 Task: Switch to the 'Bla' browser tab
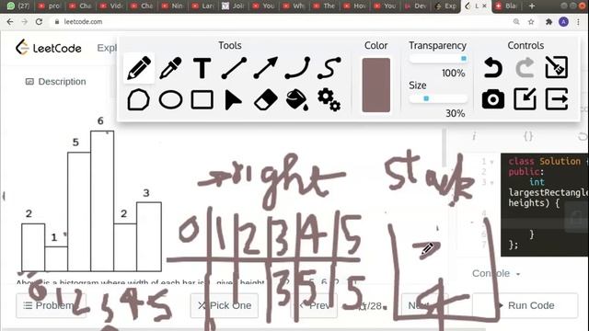(x=506, y=6)
